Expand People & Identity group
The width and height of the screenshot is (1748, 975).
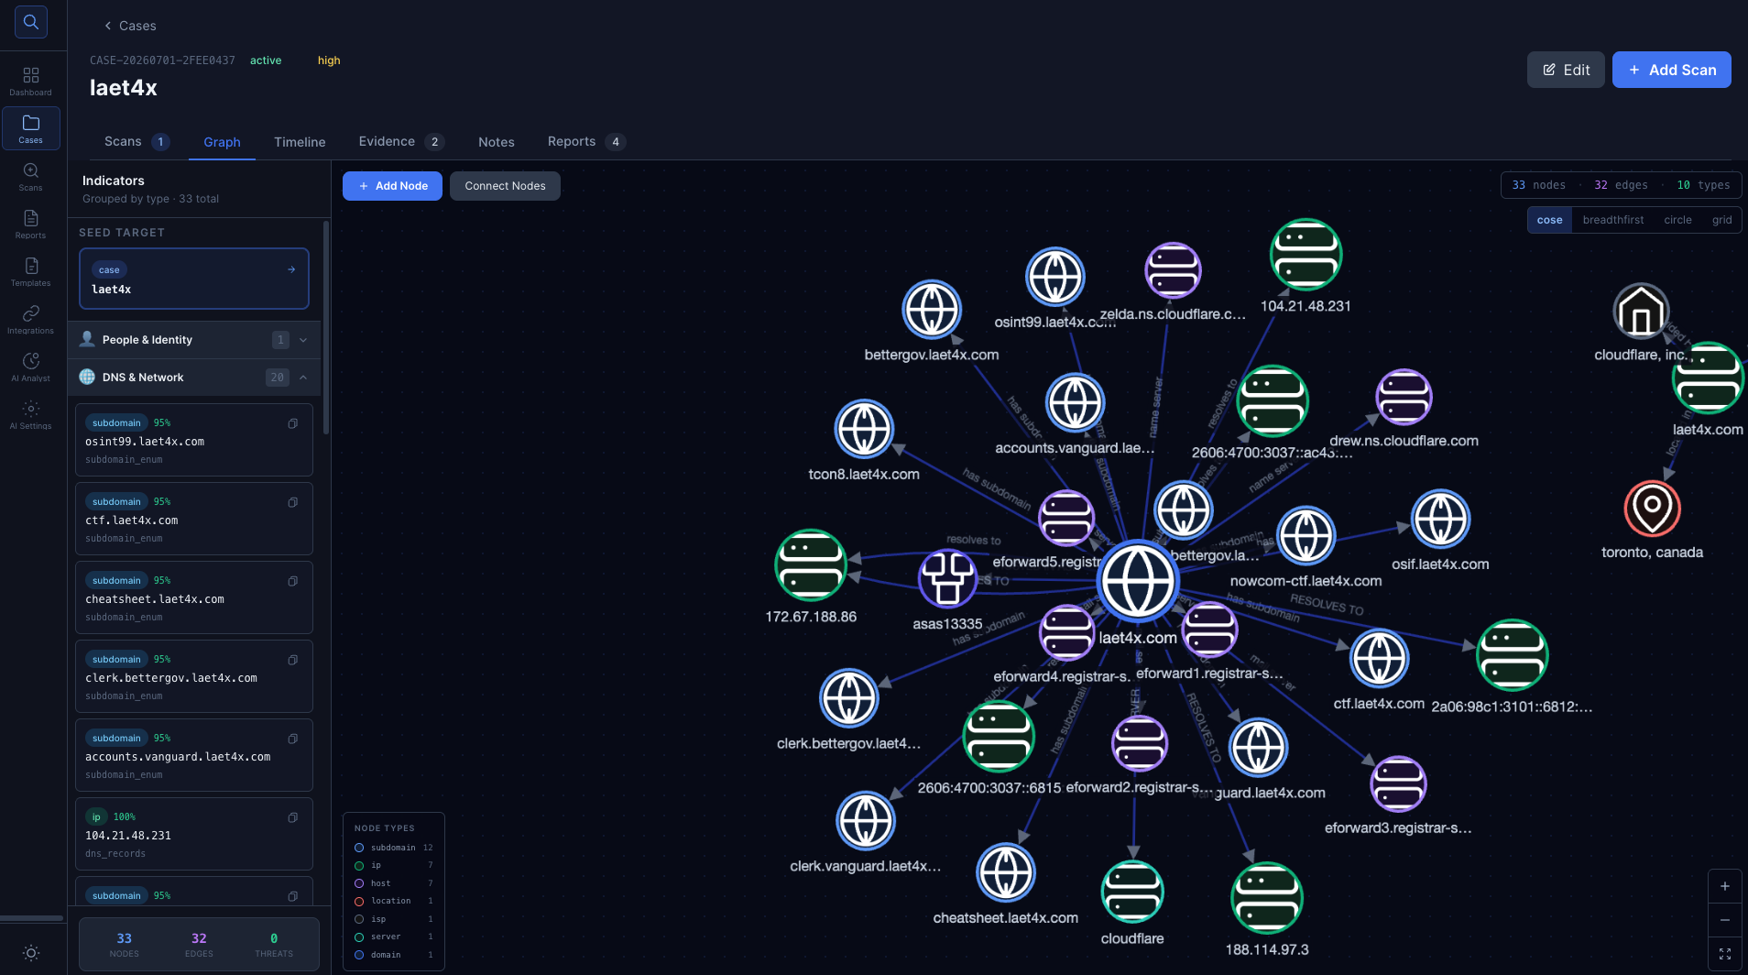click(x=194, y=340)
